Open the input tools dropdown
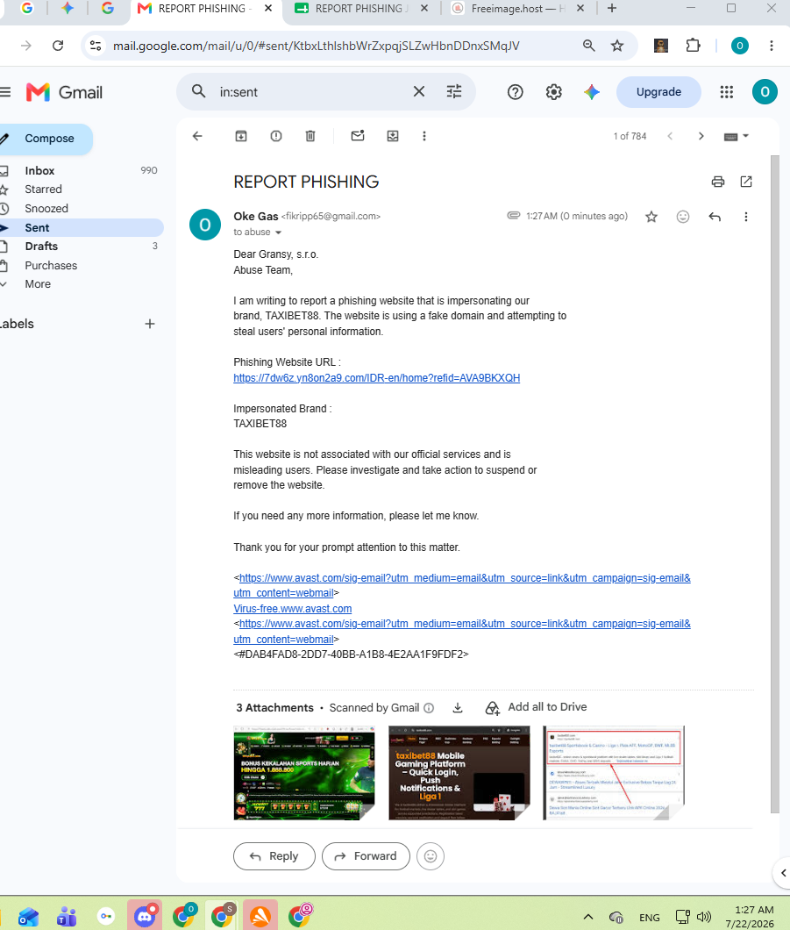 point(736,136)
